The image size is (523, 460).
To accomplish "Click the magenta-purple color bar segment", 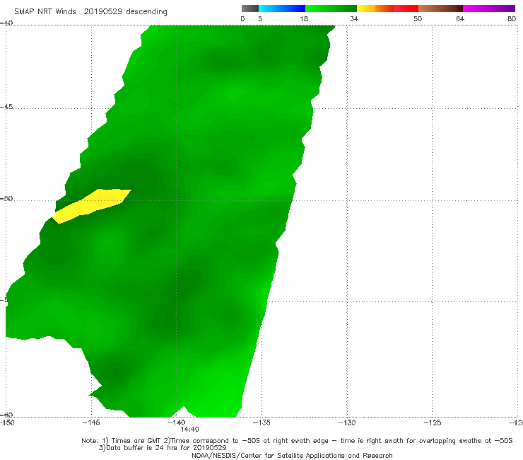I will (x=489, y=8).
